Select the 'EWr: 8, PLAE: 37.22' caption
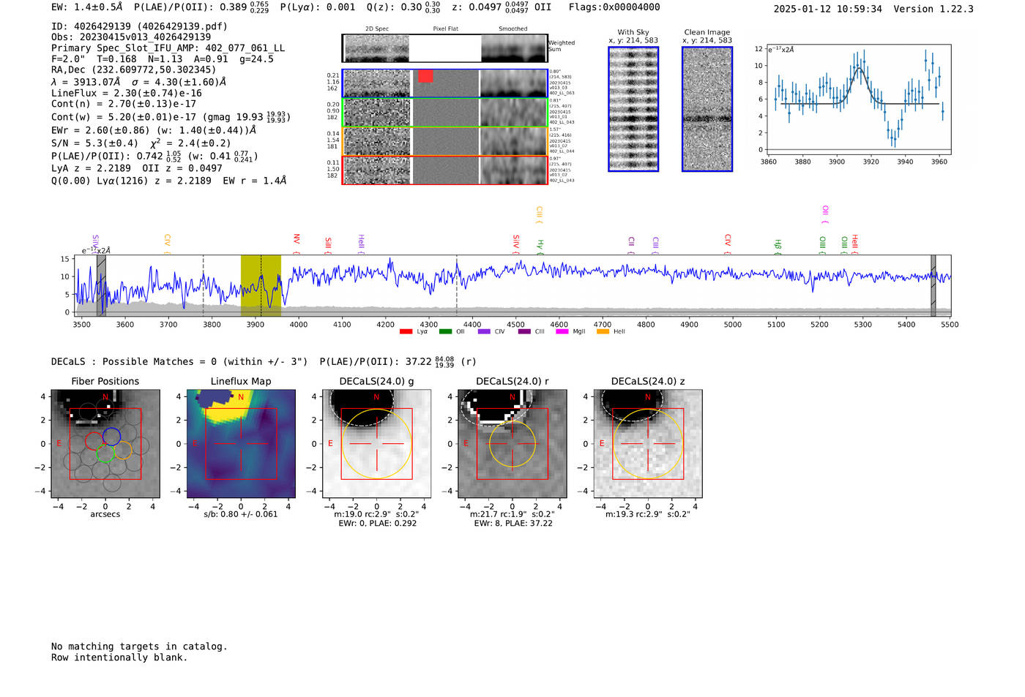This screenshot has width=1025, height=697. pyautogui.click(x=513, y=524)
